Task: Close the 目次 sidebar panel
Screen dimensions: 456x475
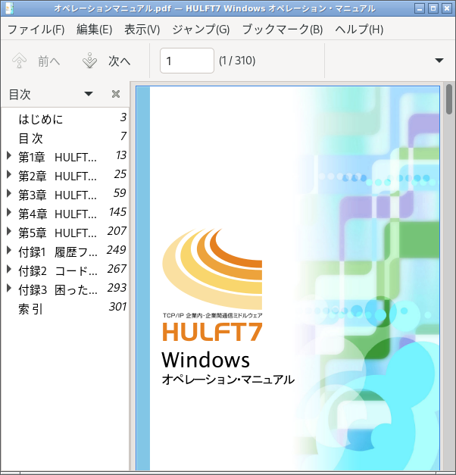Action: (x=116, y=94)
